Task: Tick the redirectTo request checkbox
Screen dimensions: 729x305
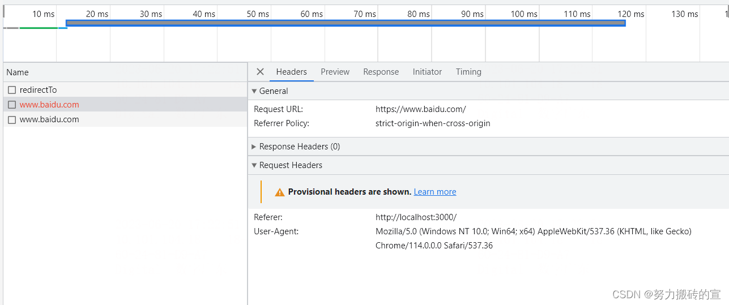Action: click(12, 90)
